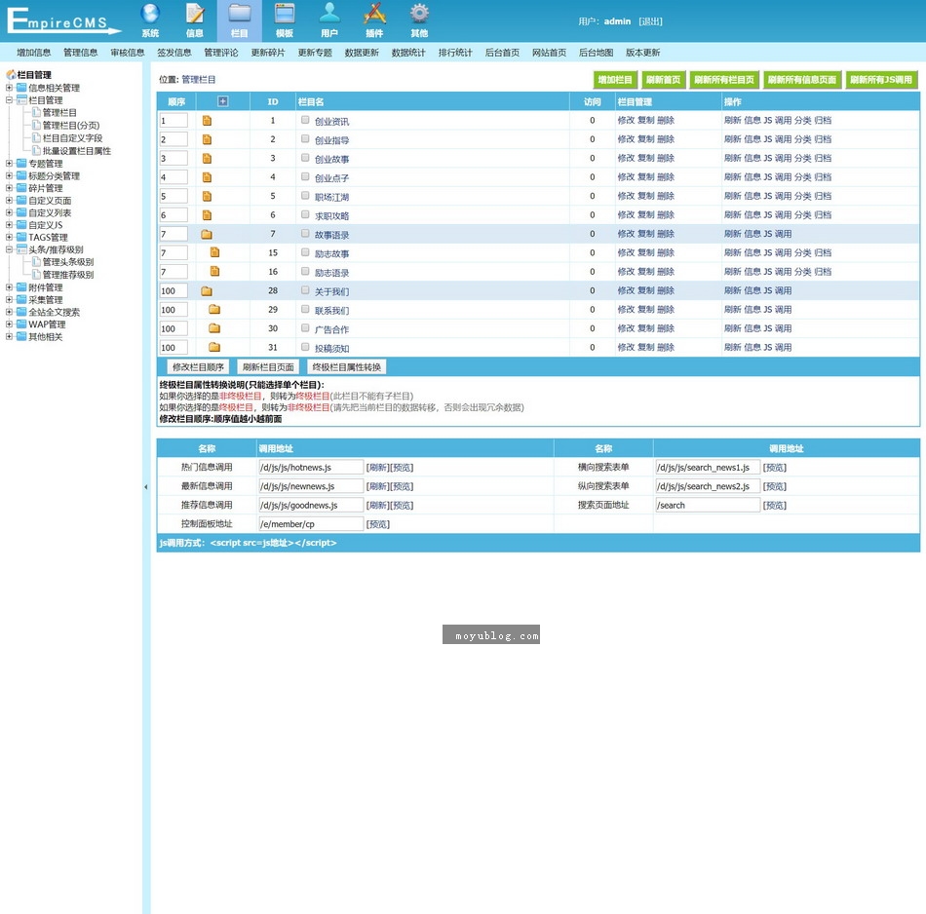The width and height of the screenshot is (926, 914).
Task: Click the file icon in 求职攻略 row
Action: [207, 215]
